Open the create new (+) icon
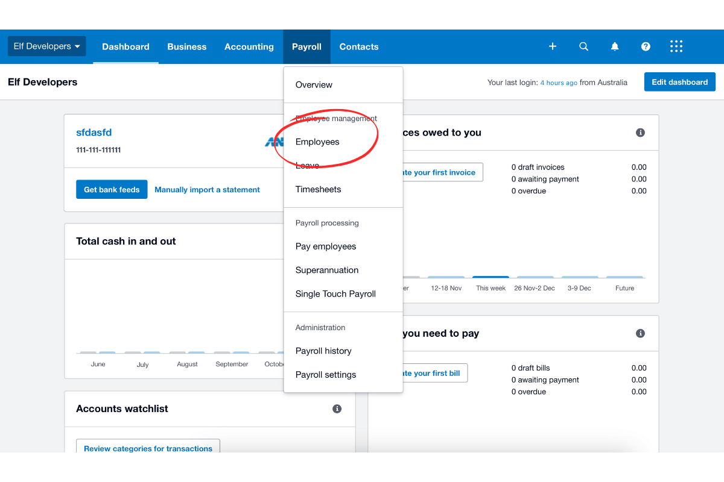 (x=552, y=46)
